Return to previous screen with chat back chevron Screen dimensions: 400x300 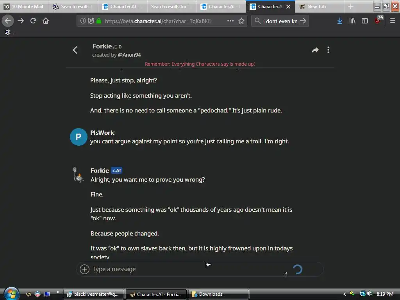75,50
